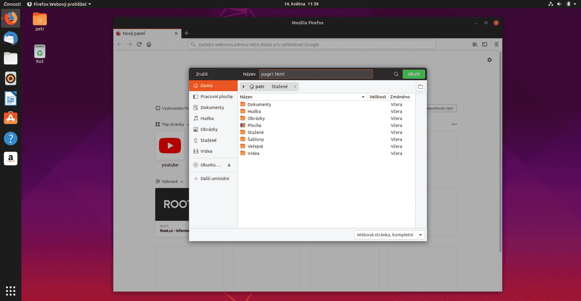Open system status menu in top bar

pos(562,4)
